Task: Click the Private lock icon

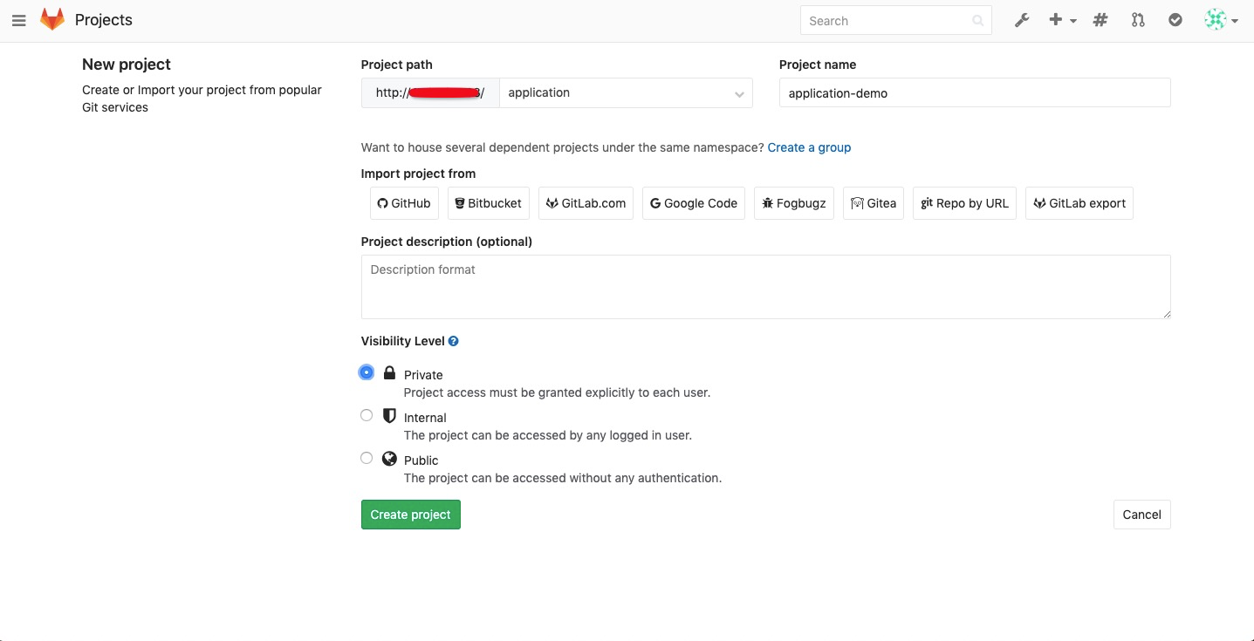Action: click(390, 372)
